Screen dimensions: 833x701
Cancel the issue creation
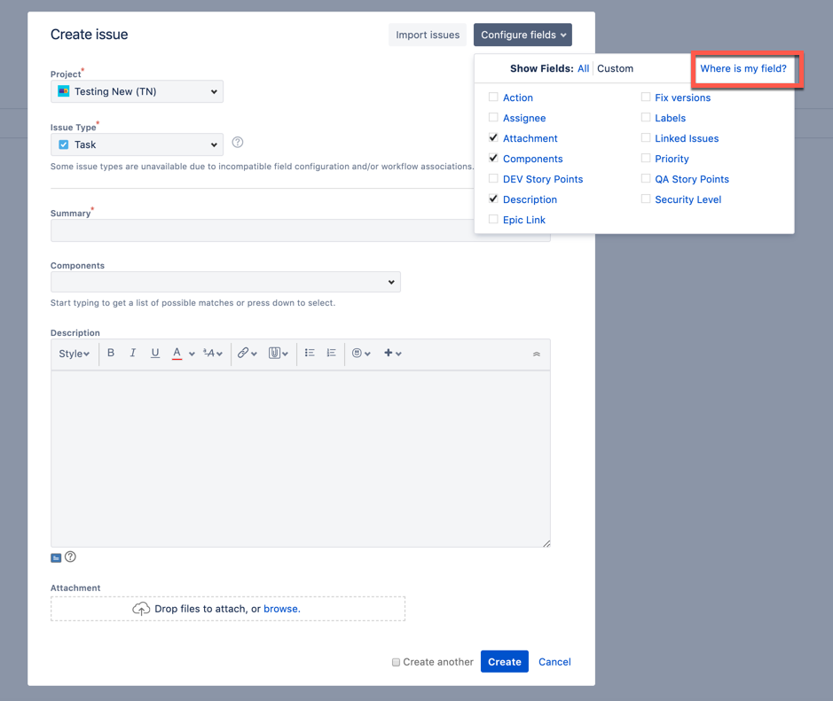554,662
